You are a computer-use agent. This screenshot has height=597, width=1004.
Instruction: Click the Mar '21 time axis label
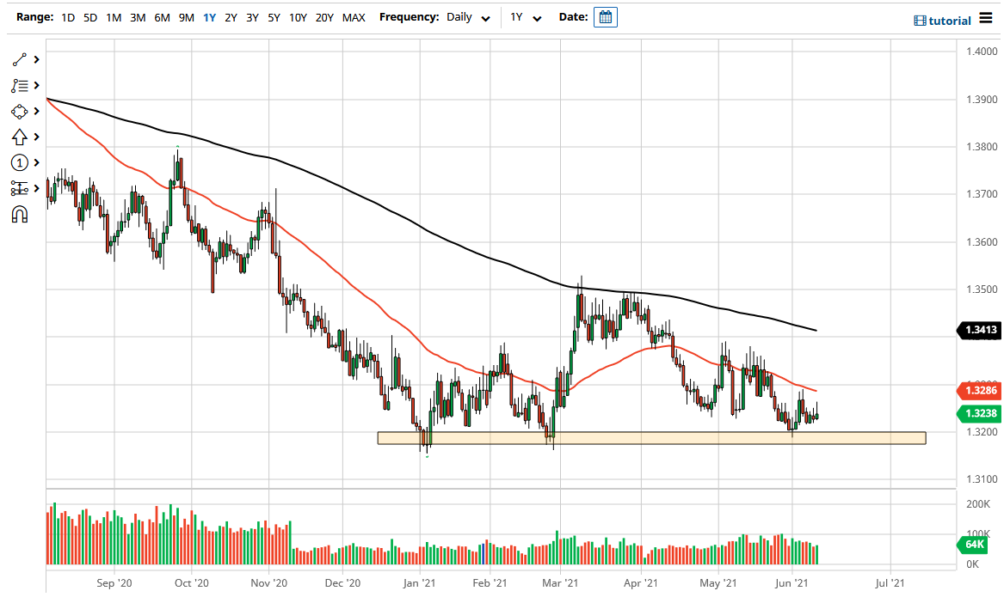[560, 583]
